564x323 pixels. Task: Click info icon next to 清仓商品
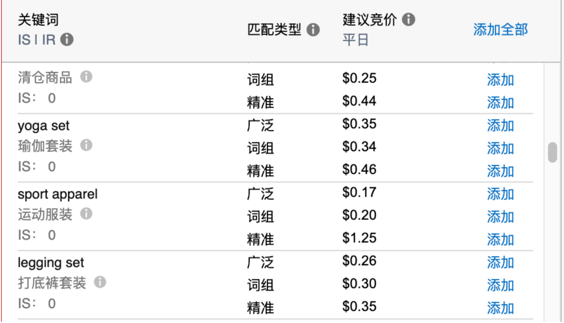point(86,77)
